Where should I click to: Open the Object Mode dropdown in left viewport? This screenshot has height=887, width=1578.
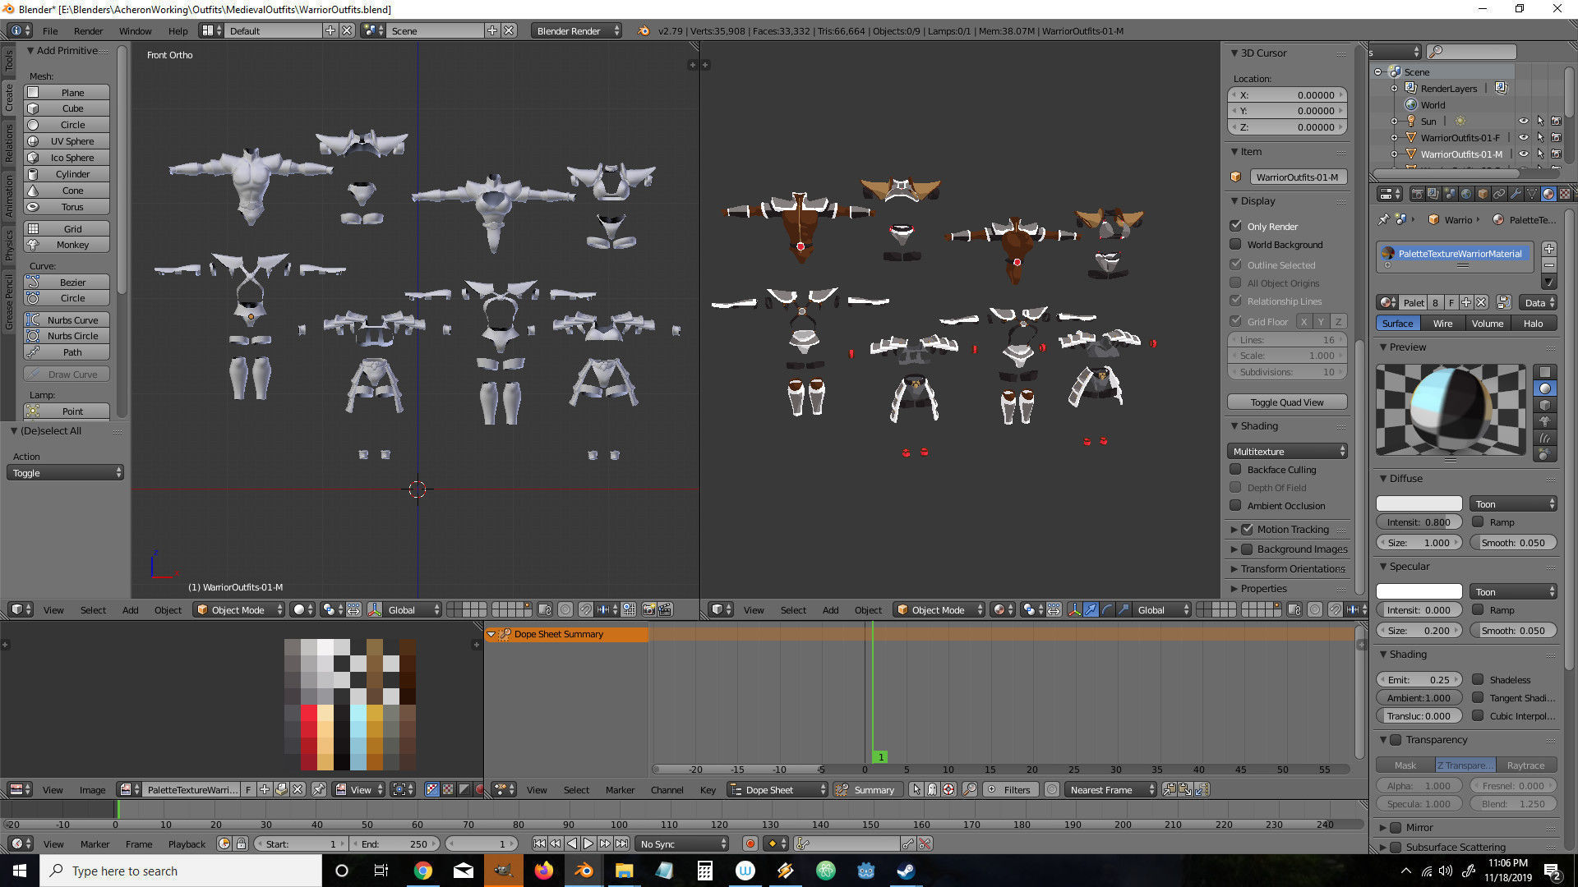click(x=239, y=609)
